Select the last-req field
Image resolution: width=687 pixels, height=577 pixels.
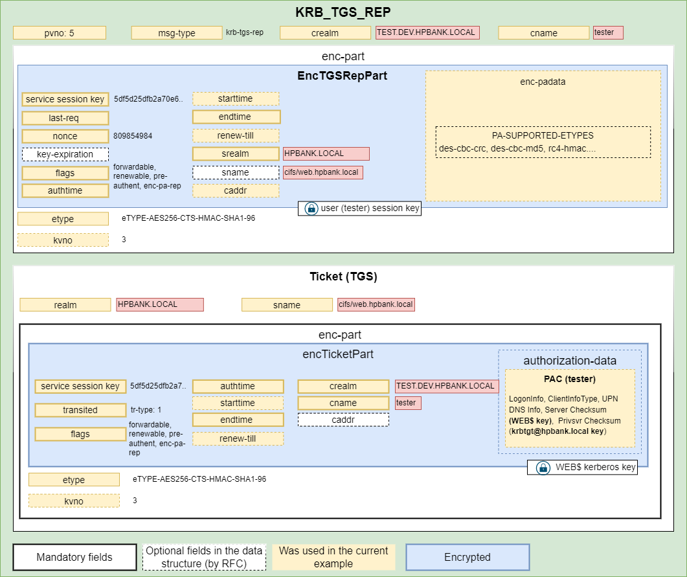[x=65, y=118]
